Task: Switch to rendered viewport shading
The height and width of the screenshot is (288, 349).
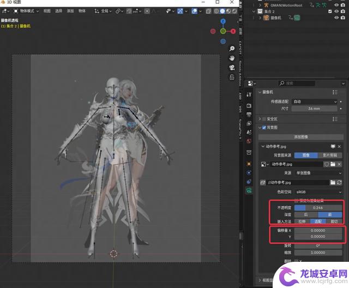Action: tap(234, 11)
